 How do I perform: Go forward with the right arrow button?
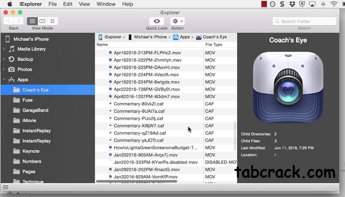[x=19, y=21]
